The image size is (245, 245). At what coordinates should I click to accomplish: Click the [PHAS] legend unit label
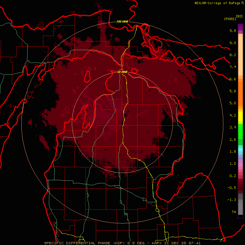(230, 19)
